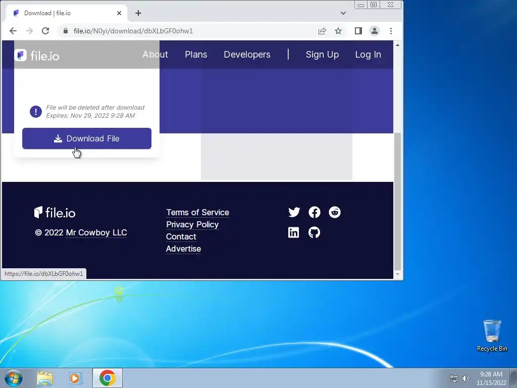Click the 'File will be deleted after download' text
The height and width of the screenshot is (388, 517).
[95, 108]
